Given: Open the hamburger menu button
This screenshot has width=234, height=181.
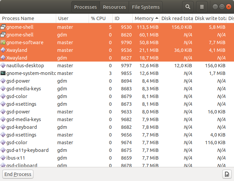Looking at the screenshot, I should pyautogui.click(x=202, y=7).
